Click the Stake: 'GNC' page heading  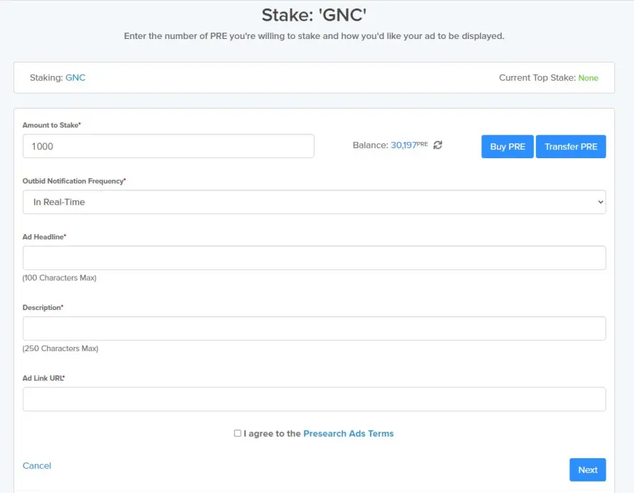point(314,16)
